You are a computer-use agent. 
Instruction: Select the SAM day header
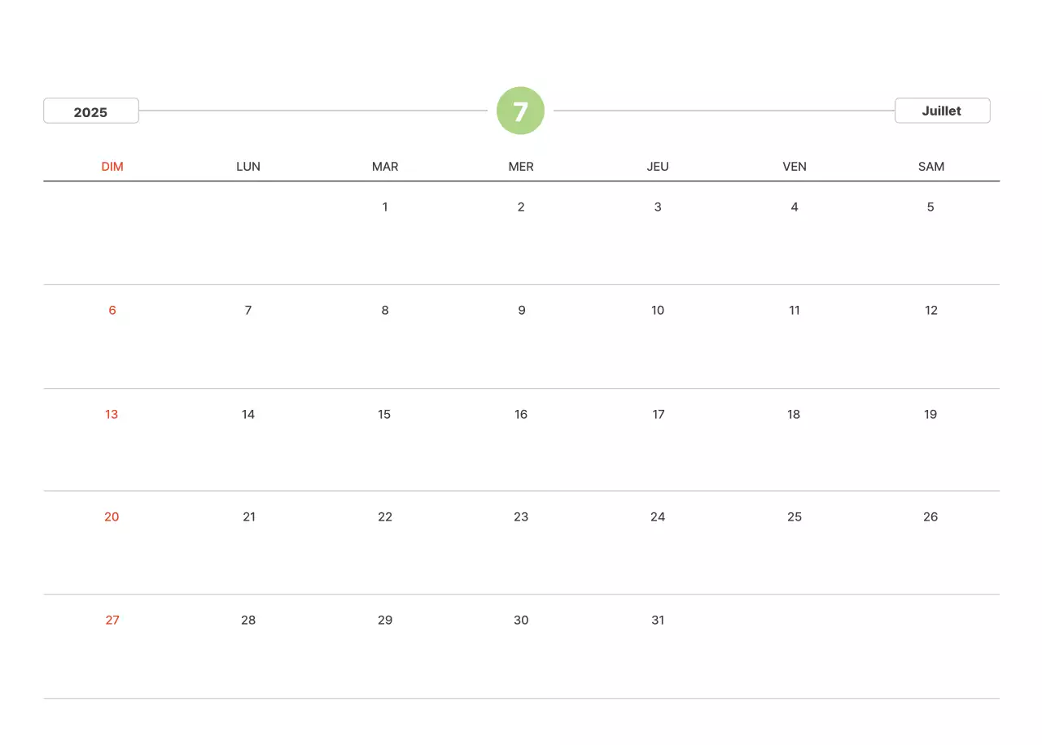[x=931, y=167]
